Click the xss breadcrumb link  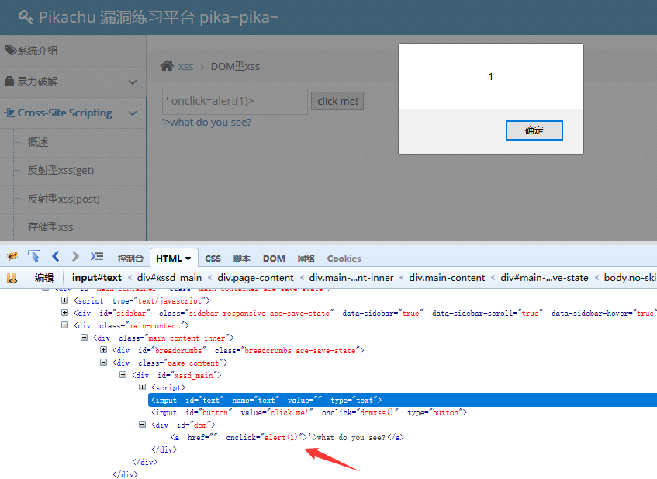tap(185, 66)
